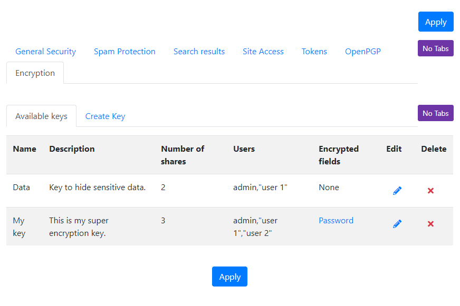Delete the My key entry red X
This screenshot has width=460, height=306.
click(430, 224)
